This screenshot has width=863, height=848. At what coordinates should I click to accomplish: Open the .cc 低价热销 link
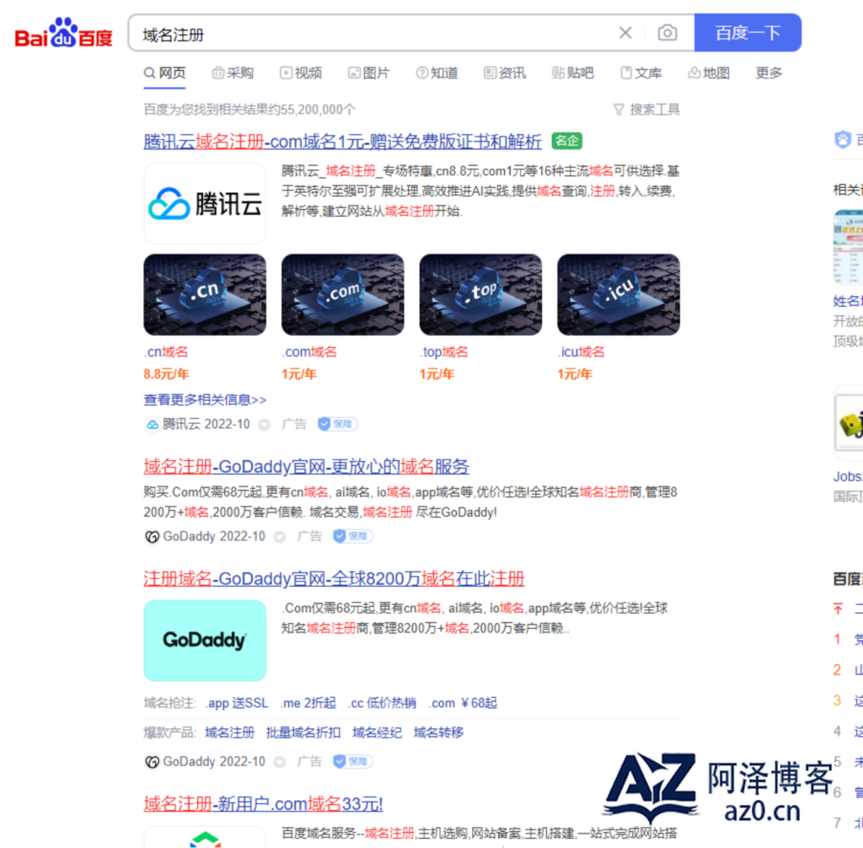click(x=383, y=703)
